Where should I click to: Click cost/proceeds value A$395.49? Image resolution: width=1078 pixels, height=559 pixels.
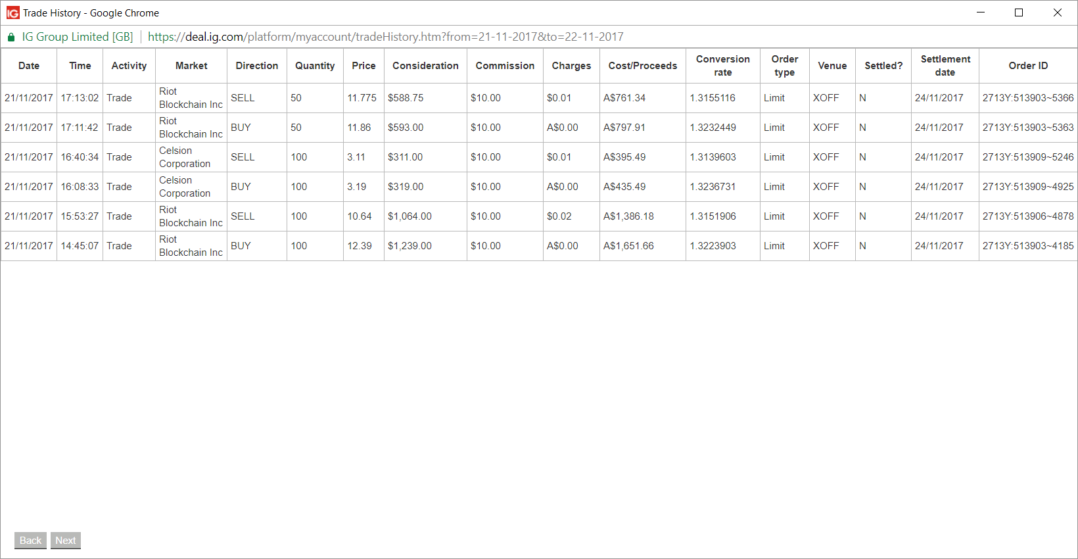click(x=624, y=157)
